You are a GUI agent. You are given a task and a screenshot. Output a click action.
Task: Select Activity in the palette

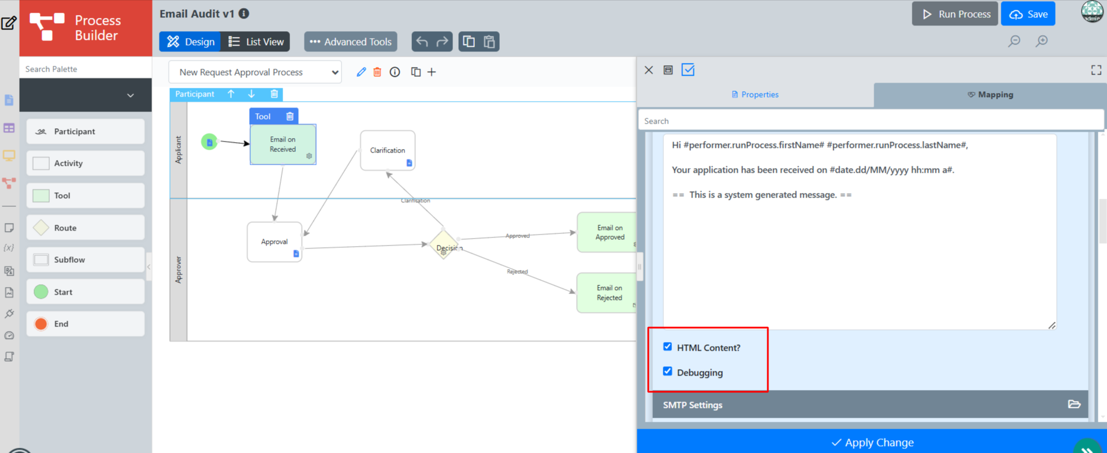86,164
